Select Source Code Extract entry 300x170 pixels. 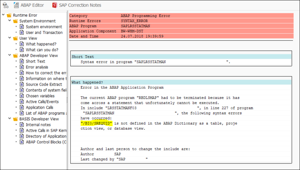(43, 84)
